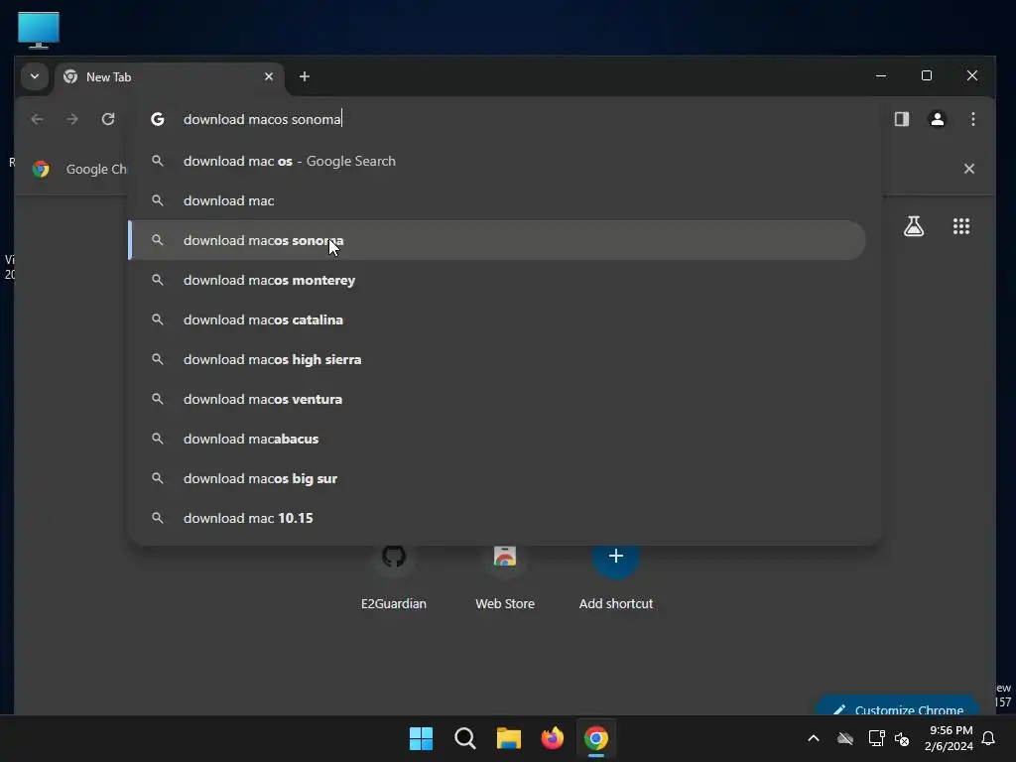
Task: Click the muted volume tray icon
Action: pos(901,738)
